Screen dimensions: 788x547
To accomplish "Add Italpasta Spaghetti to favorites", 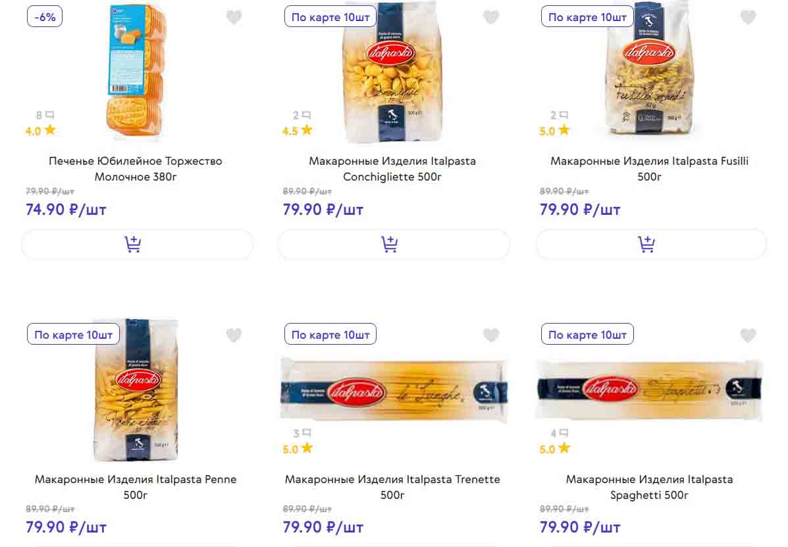I will 748,335.
